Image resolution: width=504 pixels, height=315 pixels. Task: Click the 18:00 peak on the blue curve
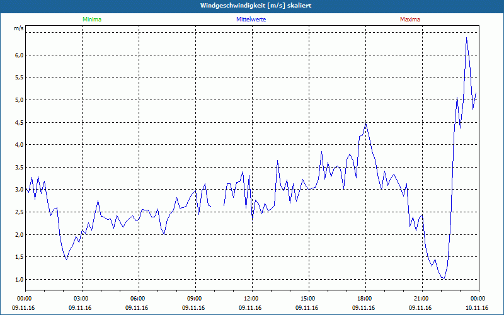click(x=366, y=123)
